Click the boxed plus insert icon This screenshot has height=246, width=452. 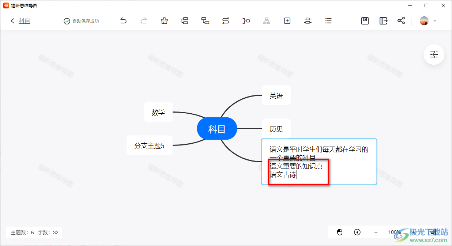287,21
